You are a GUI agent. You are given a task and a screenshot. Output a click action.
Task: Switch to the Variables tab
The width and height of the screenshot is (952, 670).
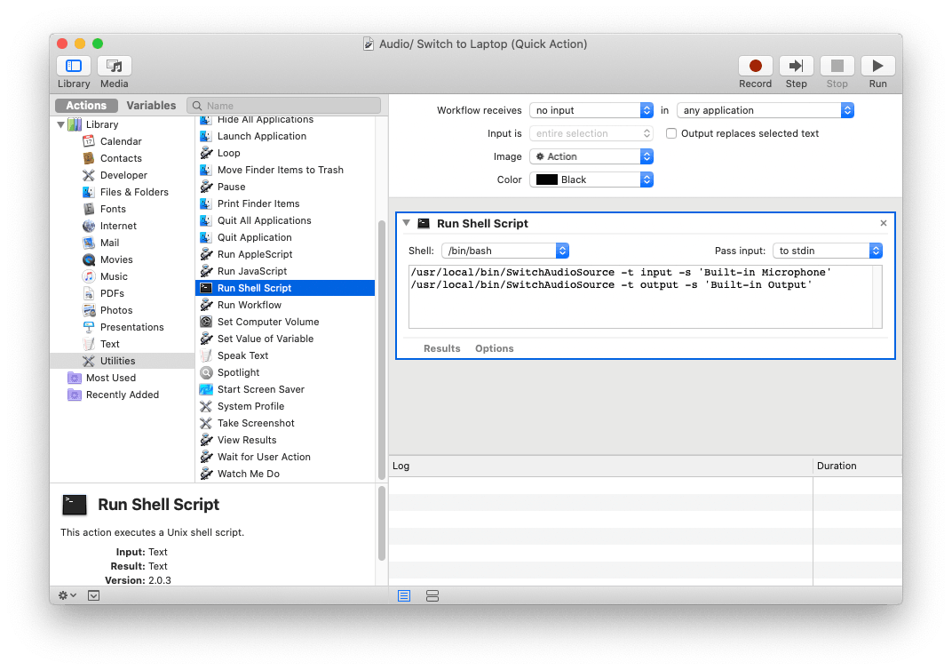pyautogui.click(x=151, y=106)
